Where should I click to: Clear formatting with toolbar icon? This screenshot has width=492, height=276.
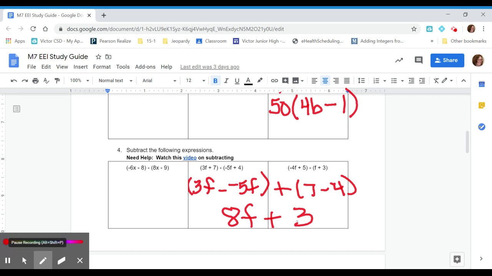[436, 80]
